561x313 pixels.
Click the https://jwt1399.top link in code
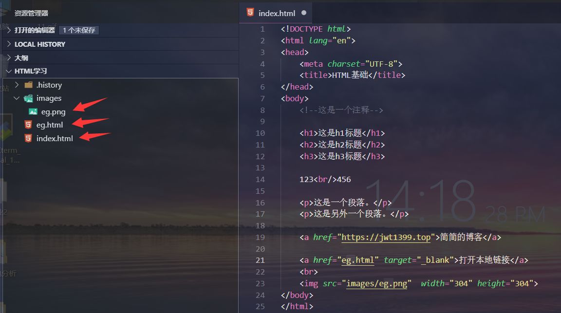(x=386, y=238)
